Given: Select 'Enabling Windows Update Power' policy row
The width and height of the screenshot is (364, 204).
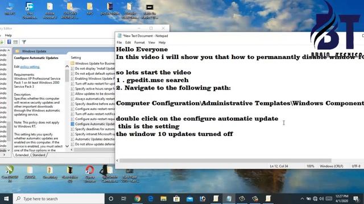Looking at the screenshot, I should pyautogui.click(x=93, y=79).
